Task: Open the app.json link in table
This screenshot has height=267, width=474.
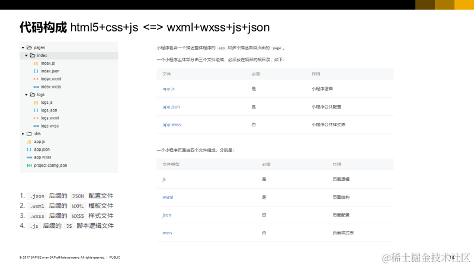Action: (x=171, y=107)
